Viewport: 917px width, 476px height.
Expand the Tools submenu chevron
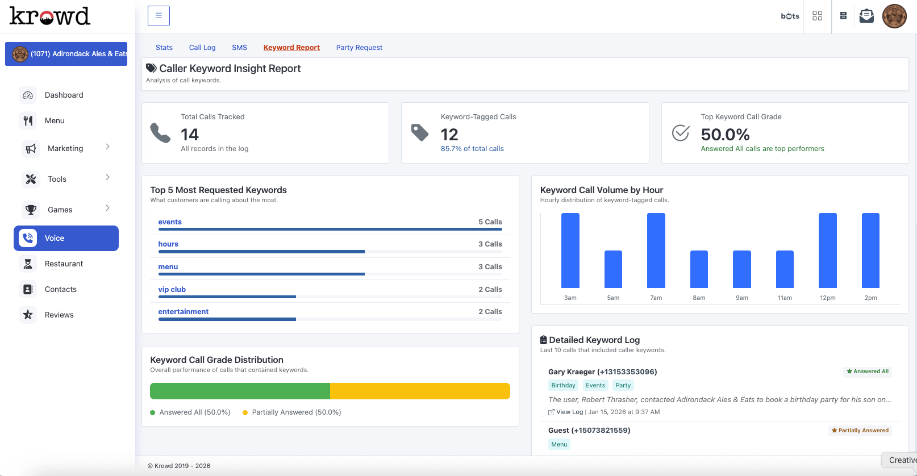107,178
